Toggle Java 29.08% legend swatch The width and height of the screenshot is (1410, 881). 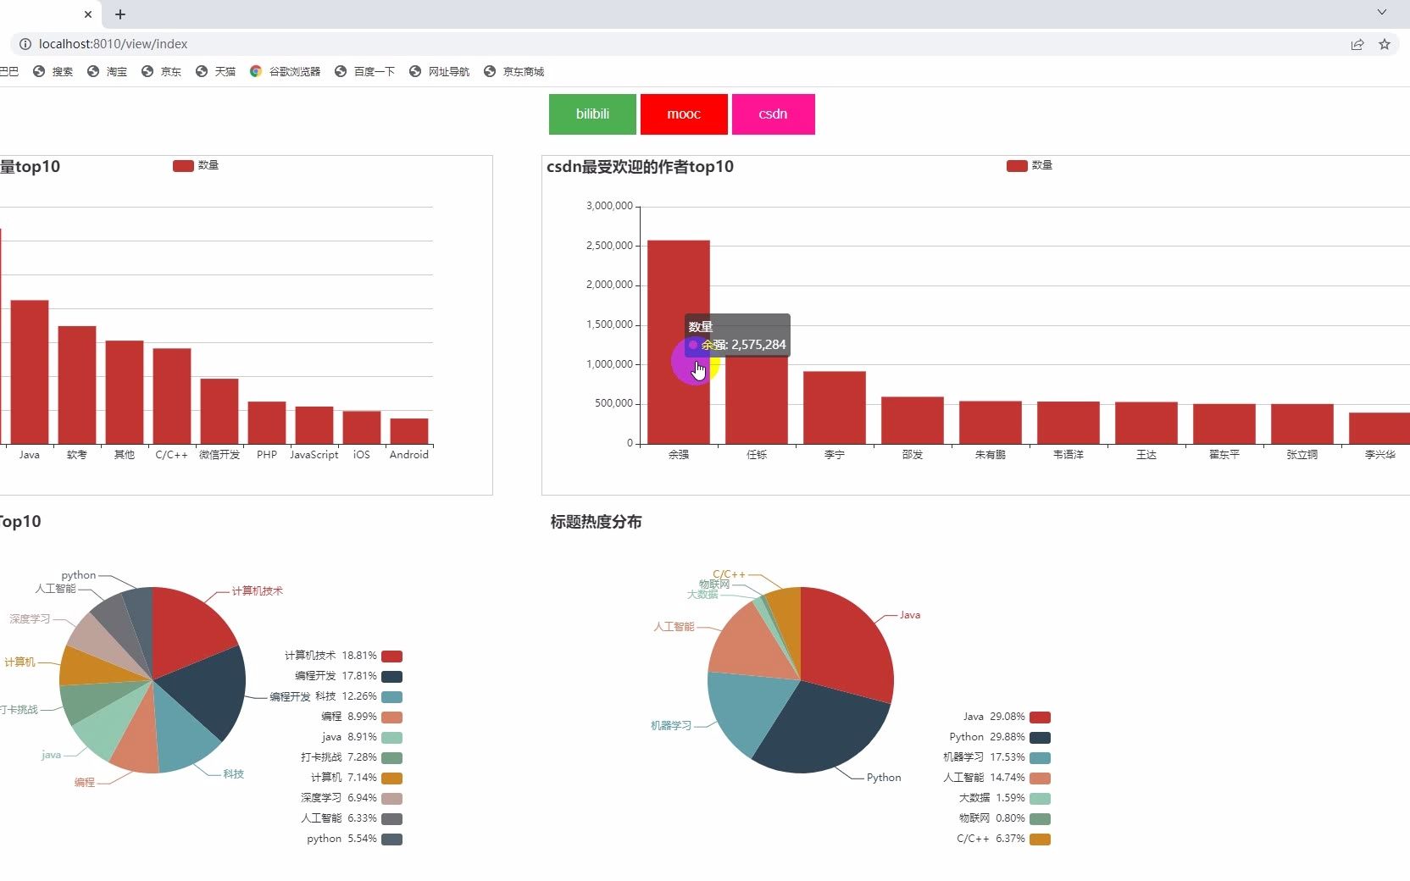click(1040, 718)
